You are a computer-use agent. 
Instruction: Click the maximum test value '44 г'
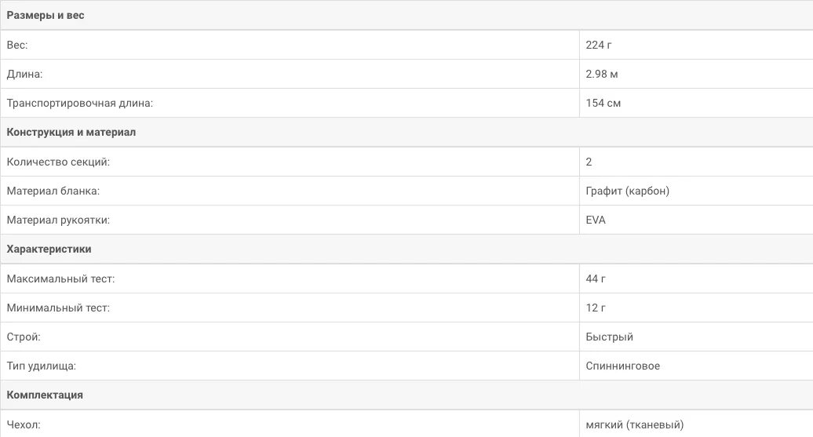point(596,279)
